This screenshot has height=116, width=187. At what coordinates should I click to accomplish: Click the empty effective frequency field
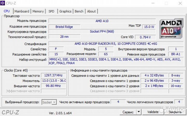[54, 91]
